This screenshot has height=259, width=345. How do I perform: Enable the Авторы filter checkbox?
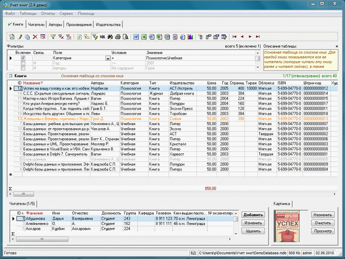(23, 68)
